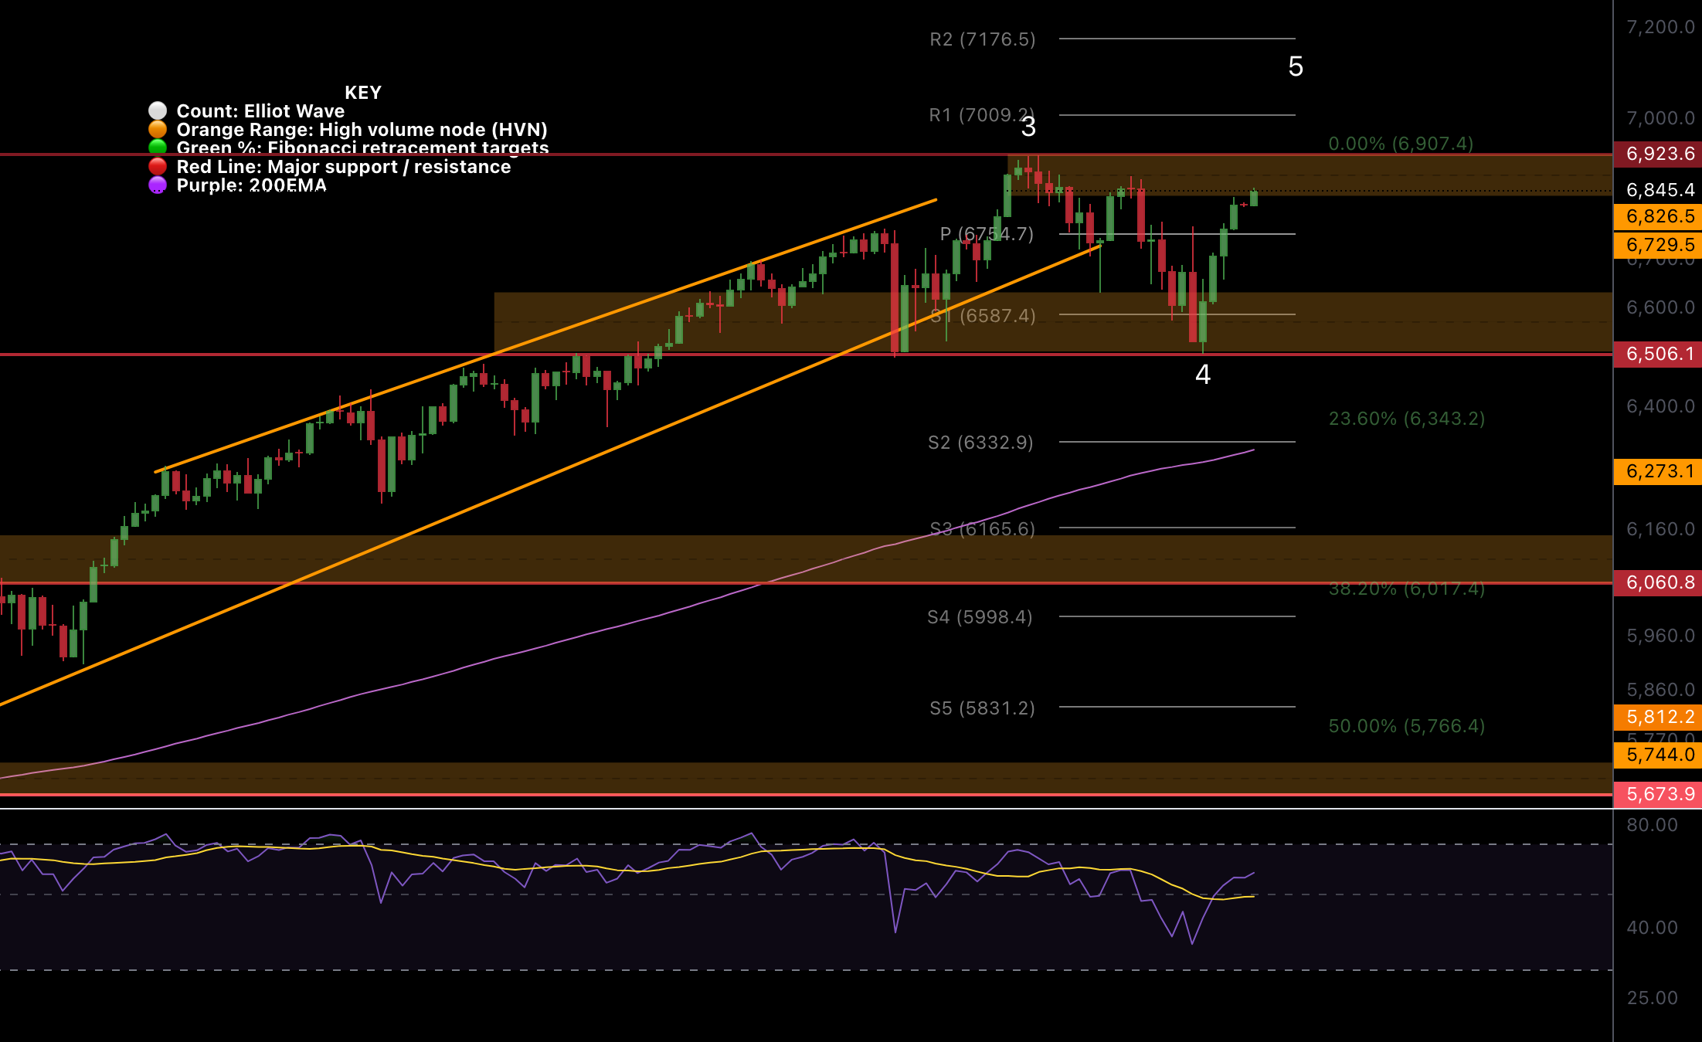
Task: Select the R2 (7176.5) pivot label
Action: [982, 39]
